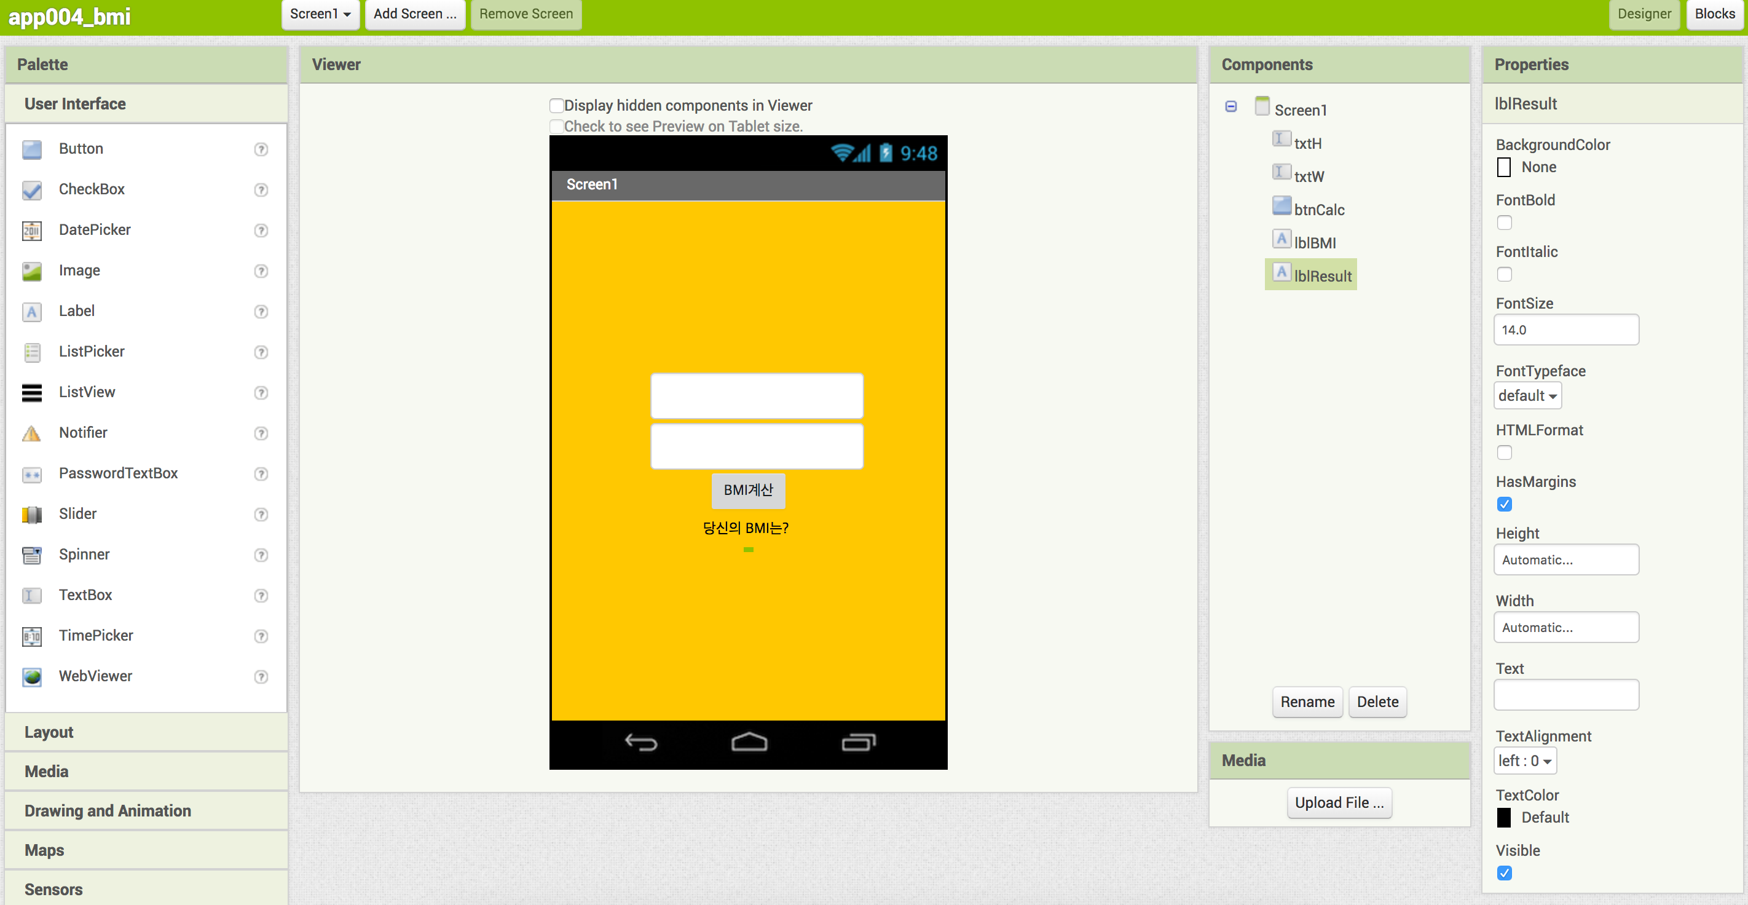
Task: Toggle the FontItalic checkbox
Action: pos(1504,274)
